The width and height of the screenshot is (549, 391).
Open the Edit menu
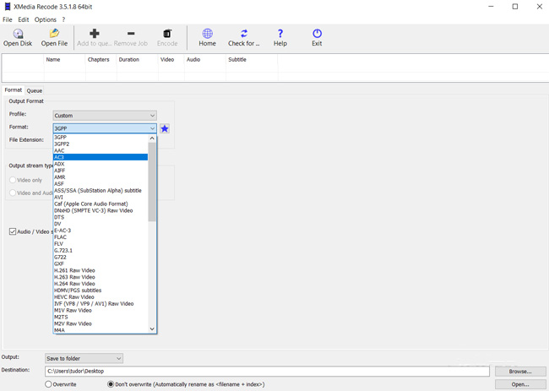(x=24, y=19)
